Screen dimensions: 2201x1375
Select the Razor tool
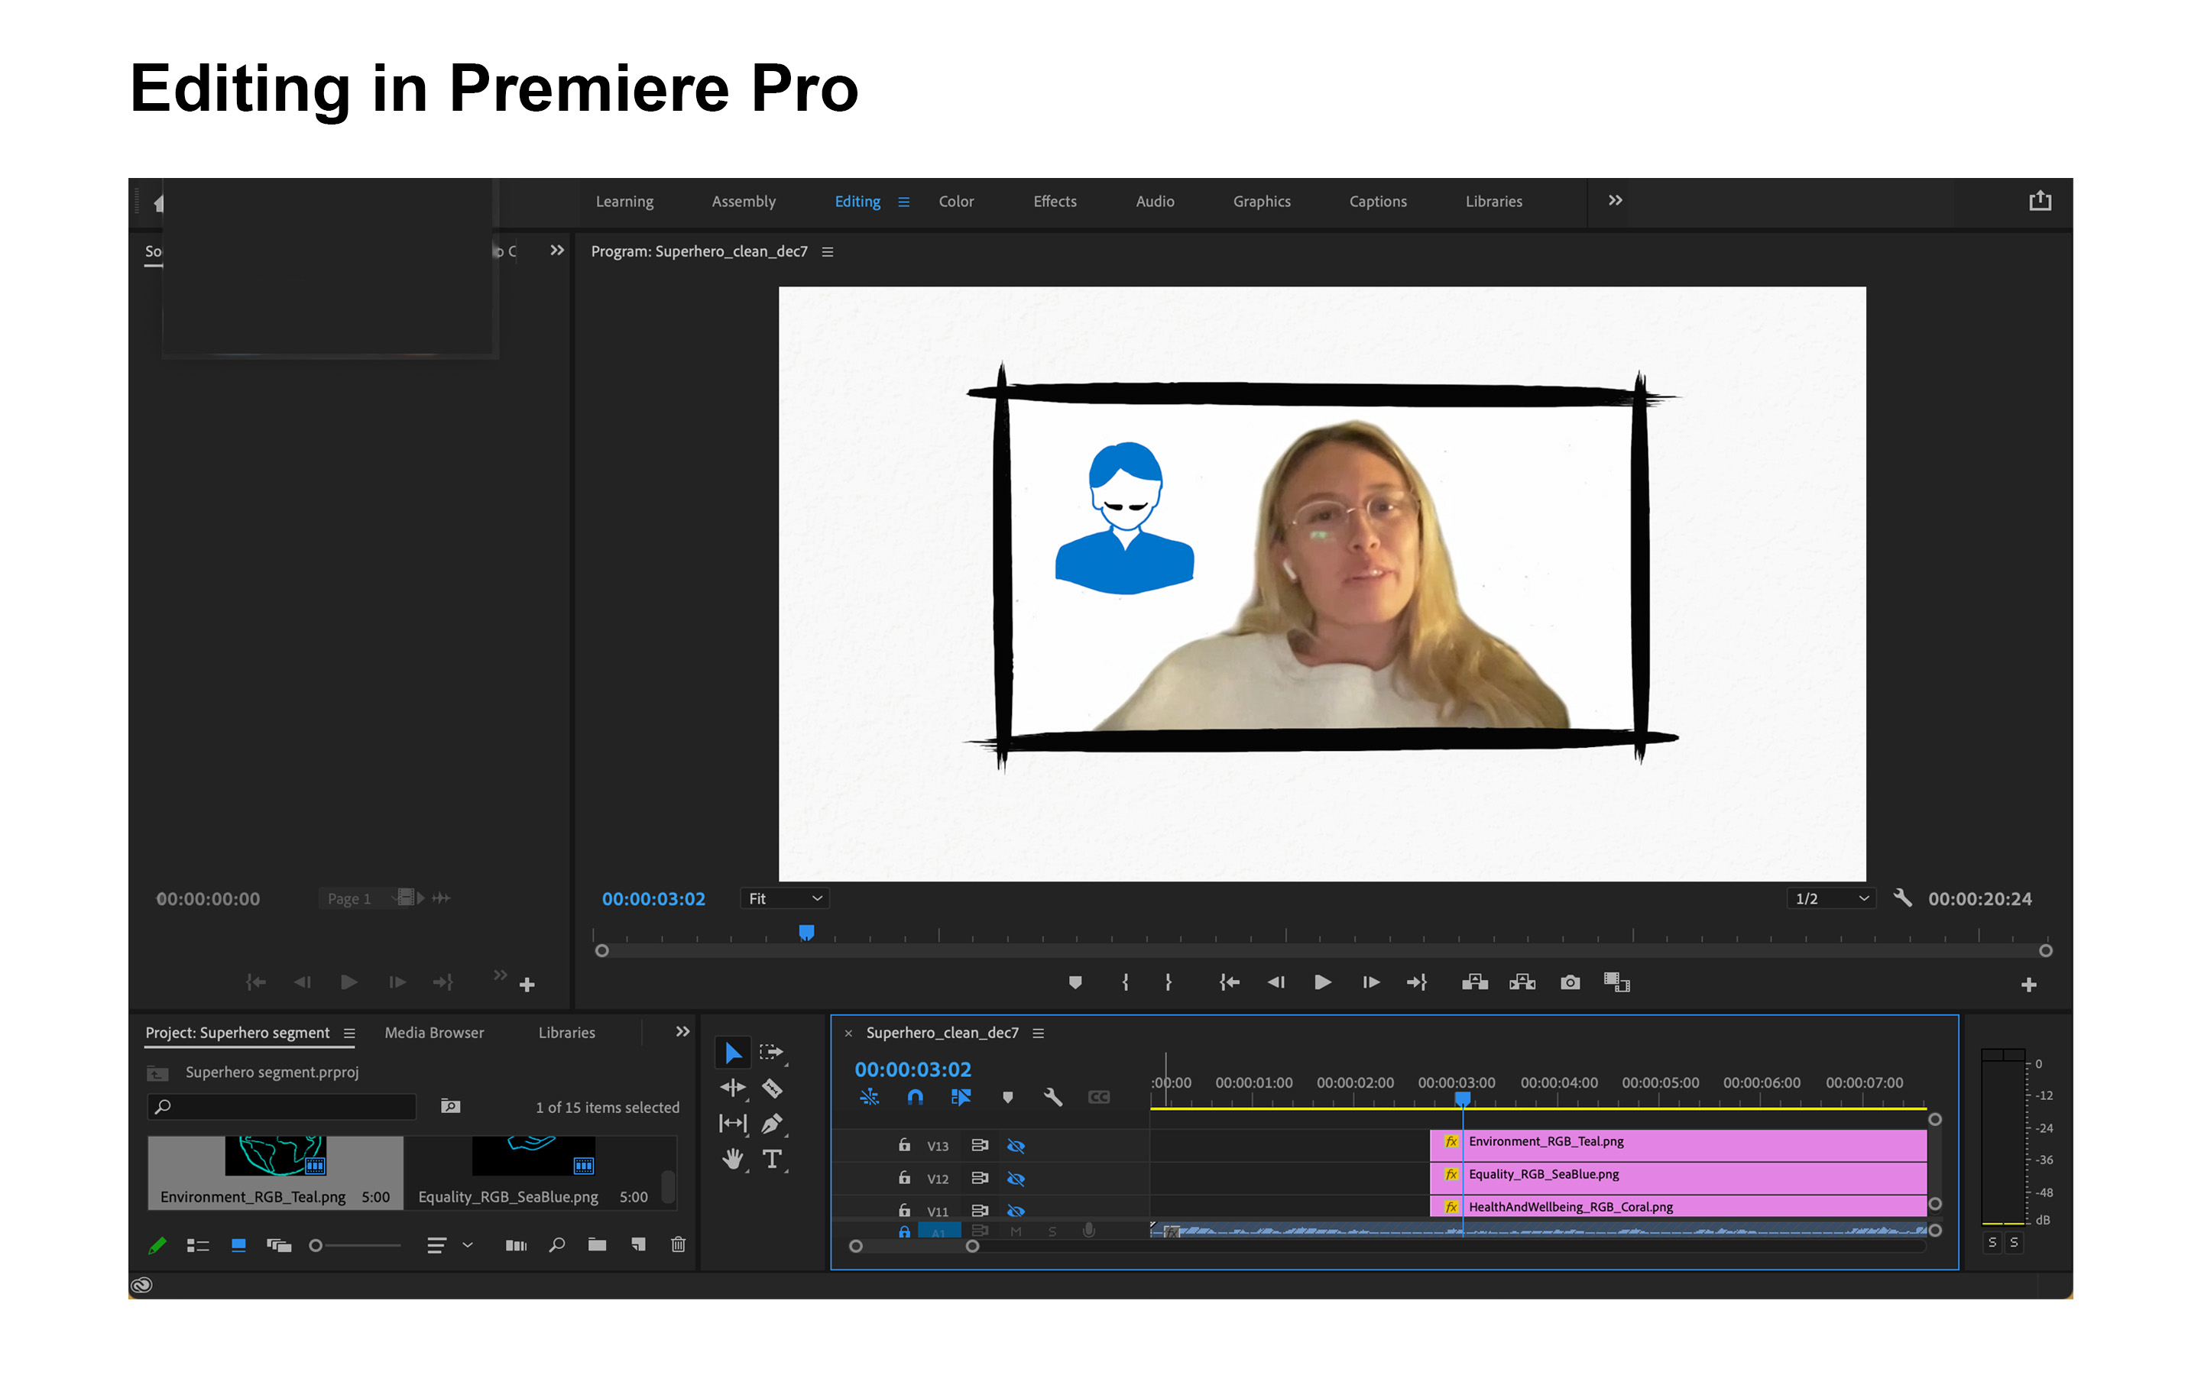772,1088
